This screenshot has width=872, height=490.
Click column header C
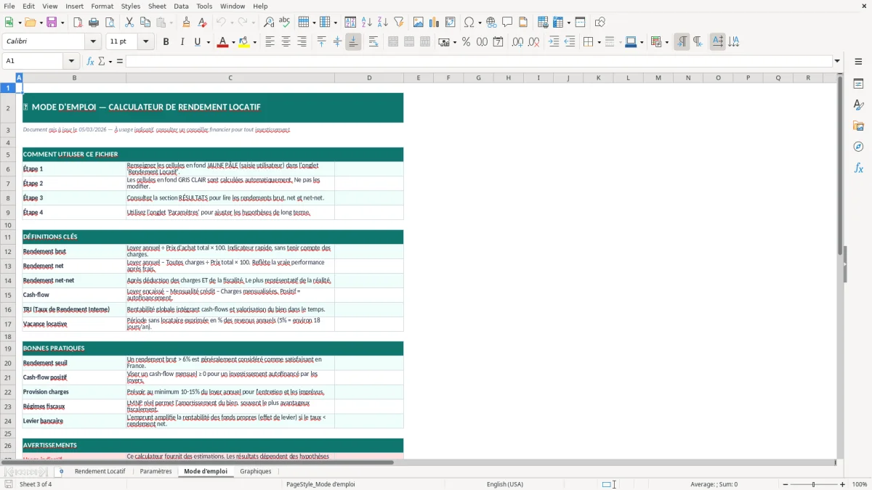pyautogui.click(x=230, y=78)
